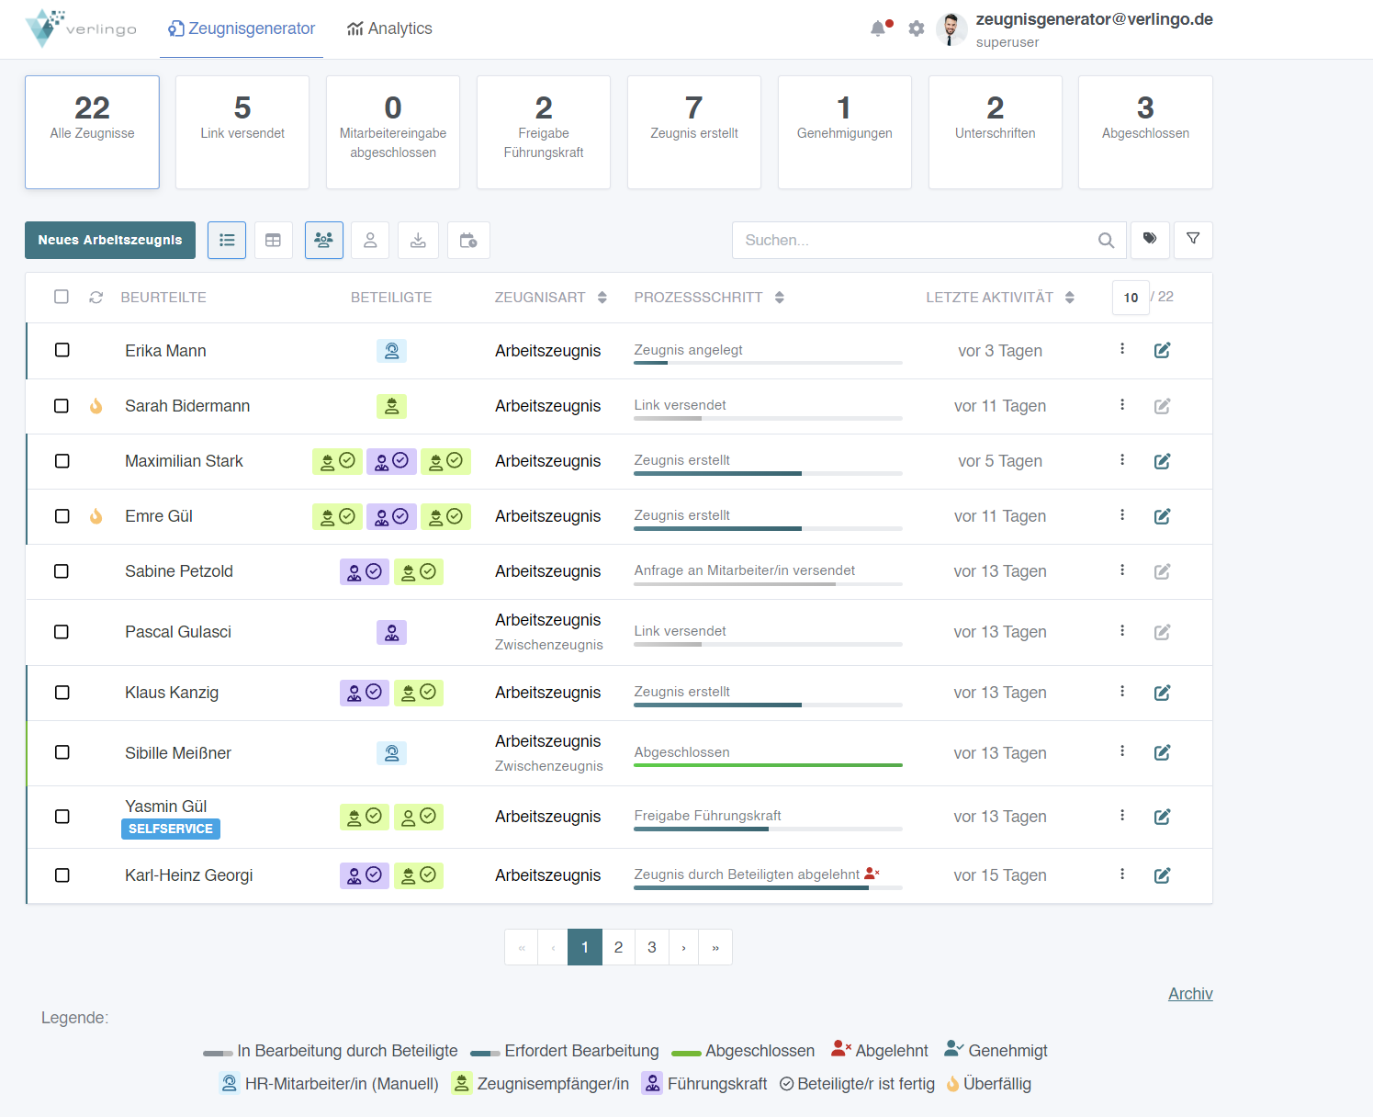Select the checkbox beside Klaus Kanzig
The image size is (1373, 1117).
click(x=62, y=693)
